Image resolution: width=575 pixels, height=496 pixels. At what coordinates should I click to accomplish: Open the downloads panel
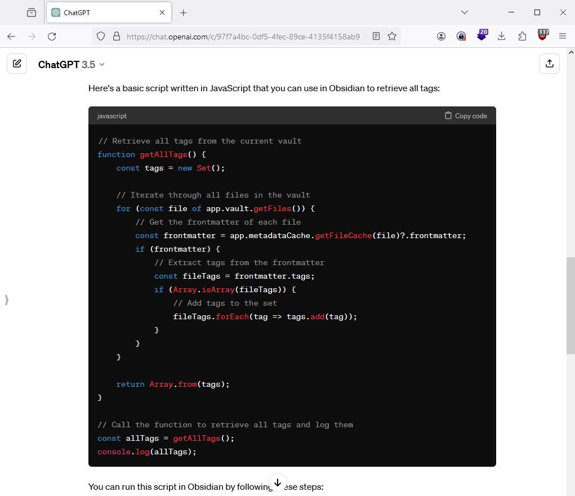point(502,36)
